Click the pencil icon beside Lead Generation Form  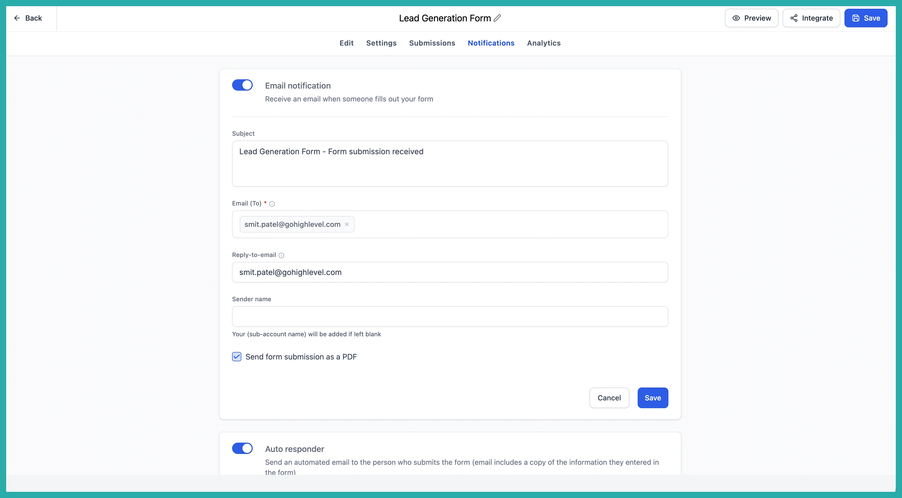[x=497, y=18]
